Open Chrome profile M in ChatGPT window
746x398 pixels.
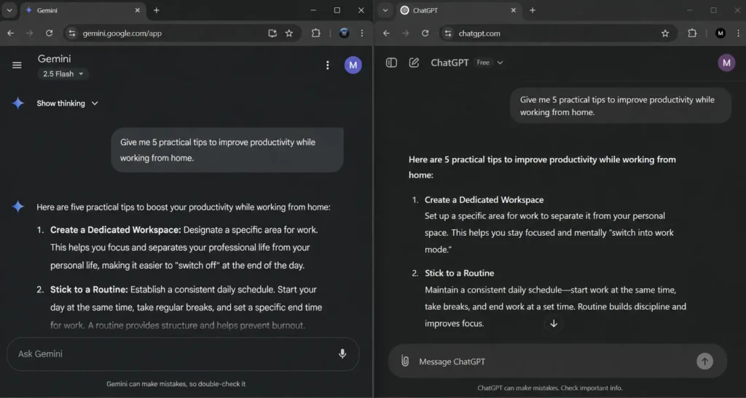(721, 33)
